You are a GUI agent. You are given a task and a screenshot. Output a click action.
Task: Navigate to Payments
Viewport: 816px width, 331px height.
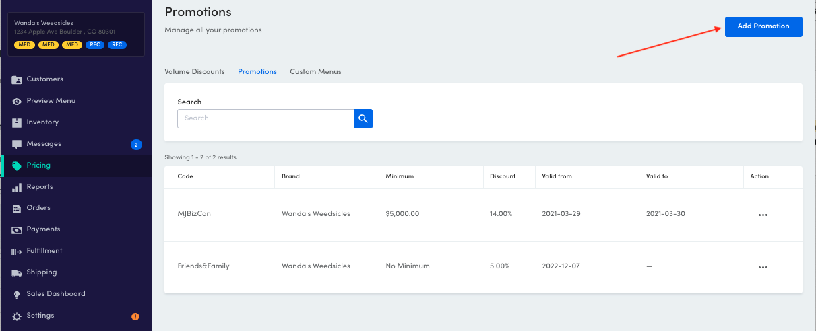pyautogui.click(x=43, y=229)
